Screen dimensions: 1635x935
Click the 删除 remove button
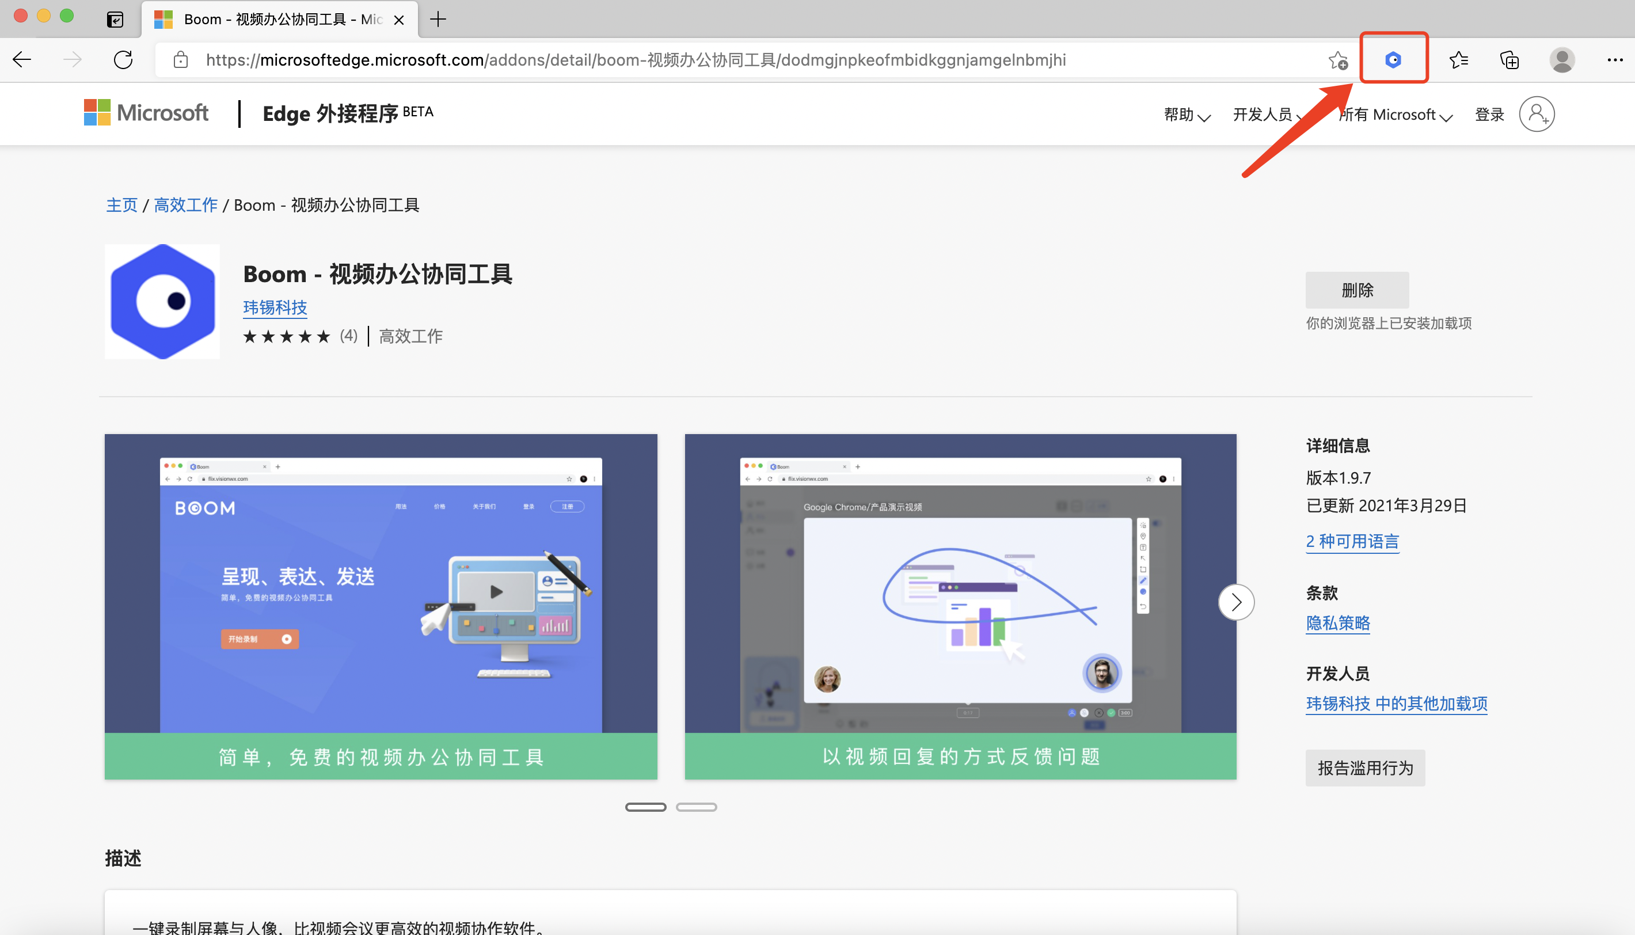(x=1356, y=290)
